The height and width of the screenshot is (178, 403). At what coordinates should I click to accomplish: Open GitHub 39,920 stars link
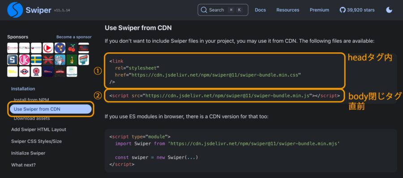357,10
